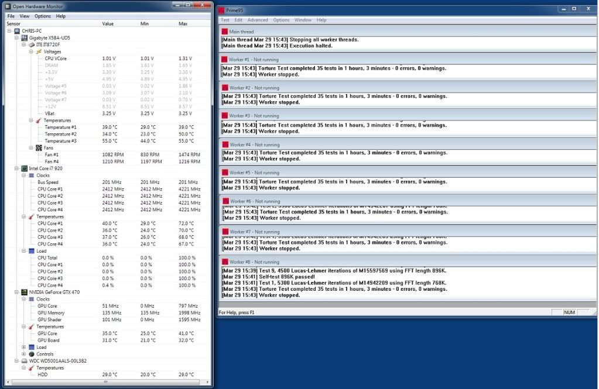Screen dimensions: 599x389
Task: Click the GPU Temperatures thermometer icon
Action: click(x=31, y=326)
